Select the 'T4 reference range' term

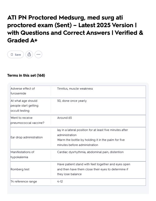24,181
